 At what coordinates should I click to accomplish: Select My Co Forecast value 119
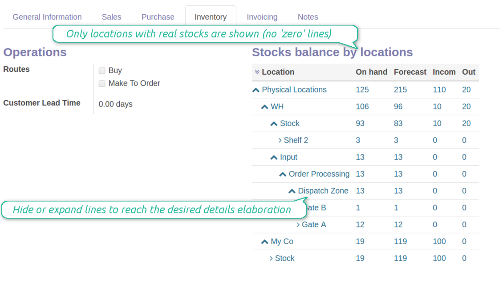pos(400,241)
